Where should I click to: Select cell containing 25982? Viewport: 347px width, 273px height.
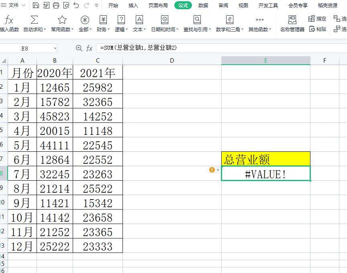[98, 87]
